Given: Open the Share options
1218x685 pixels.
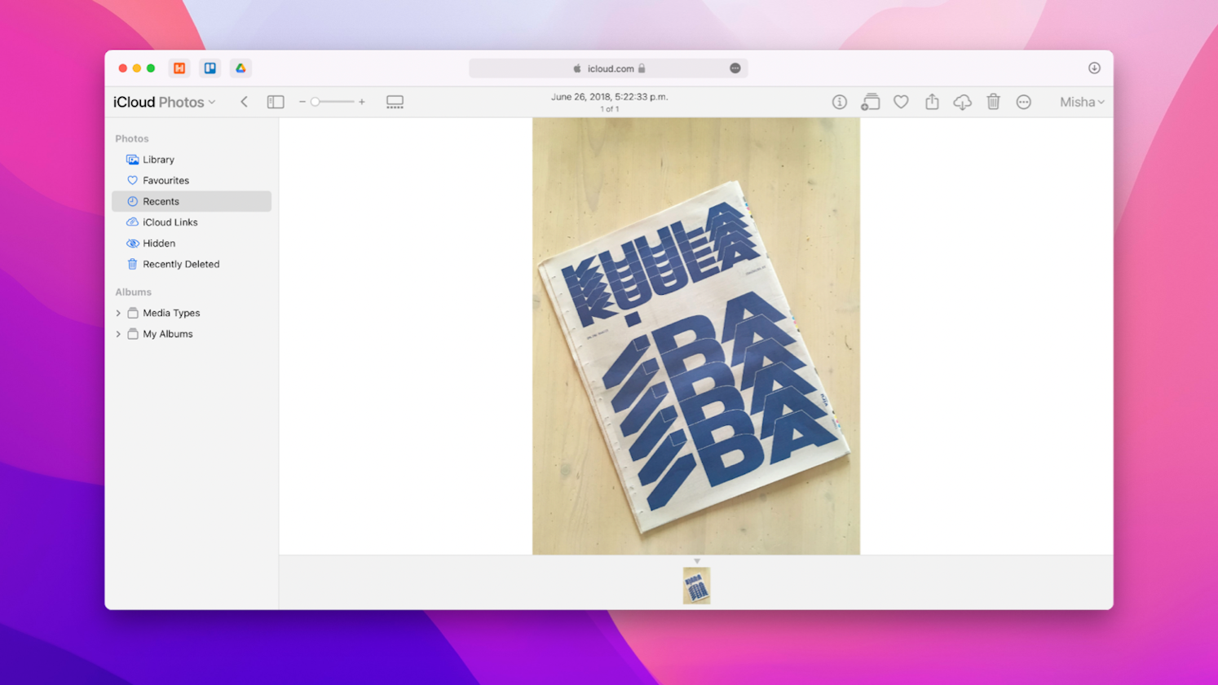Looking at the screenshot, I should tap(932, 102).
